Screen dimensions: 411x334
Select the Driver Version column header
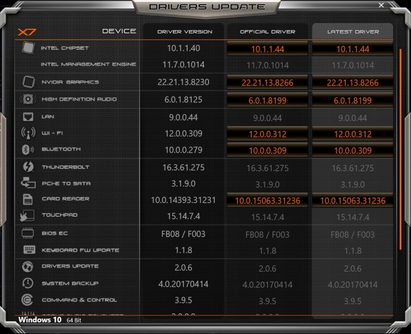pos(185,32)
